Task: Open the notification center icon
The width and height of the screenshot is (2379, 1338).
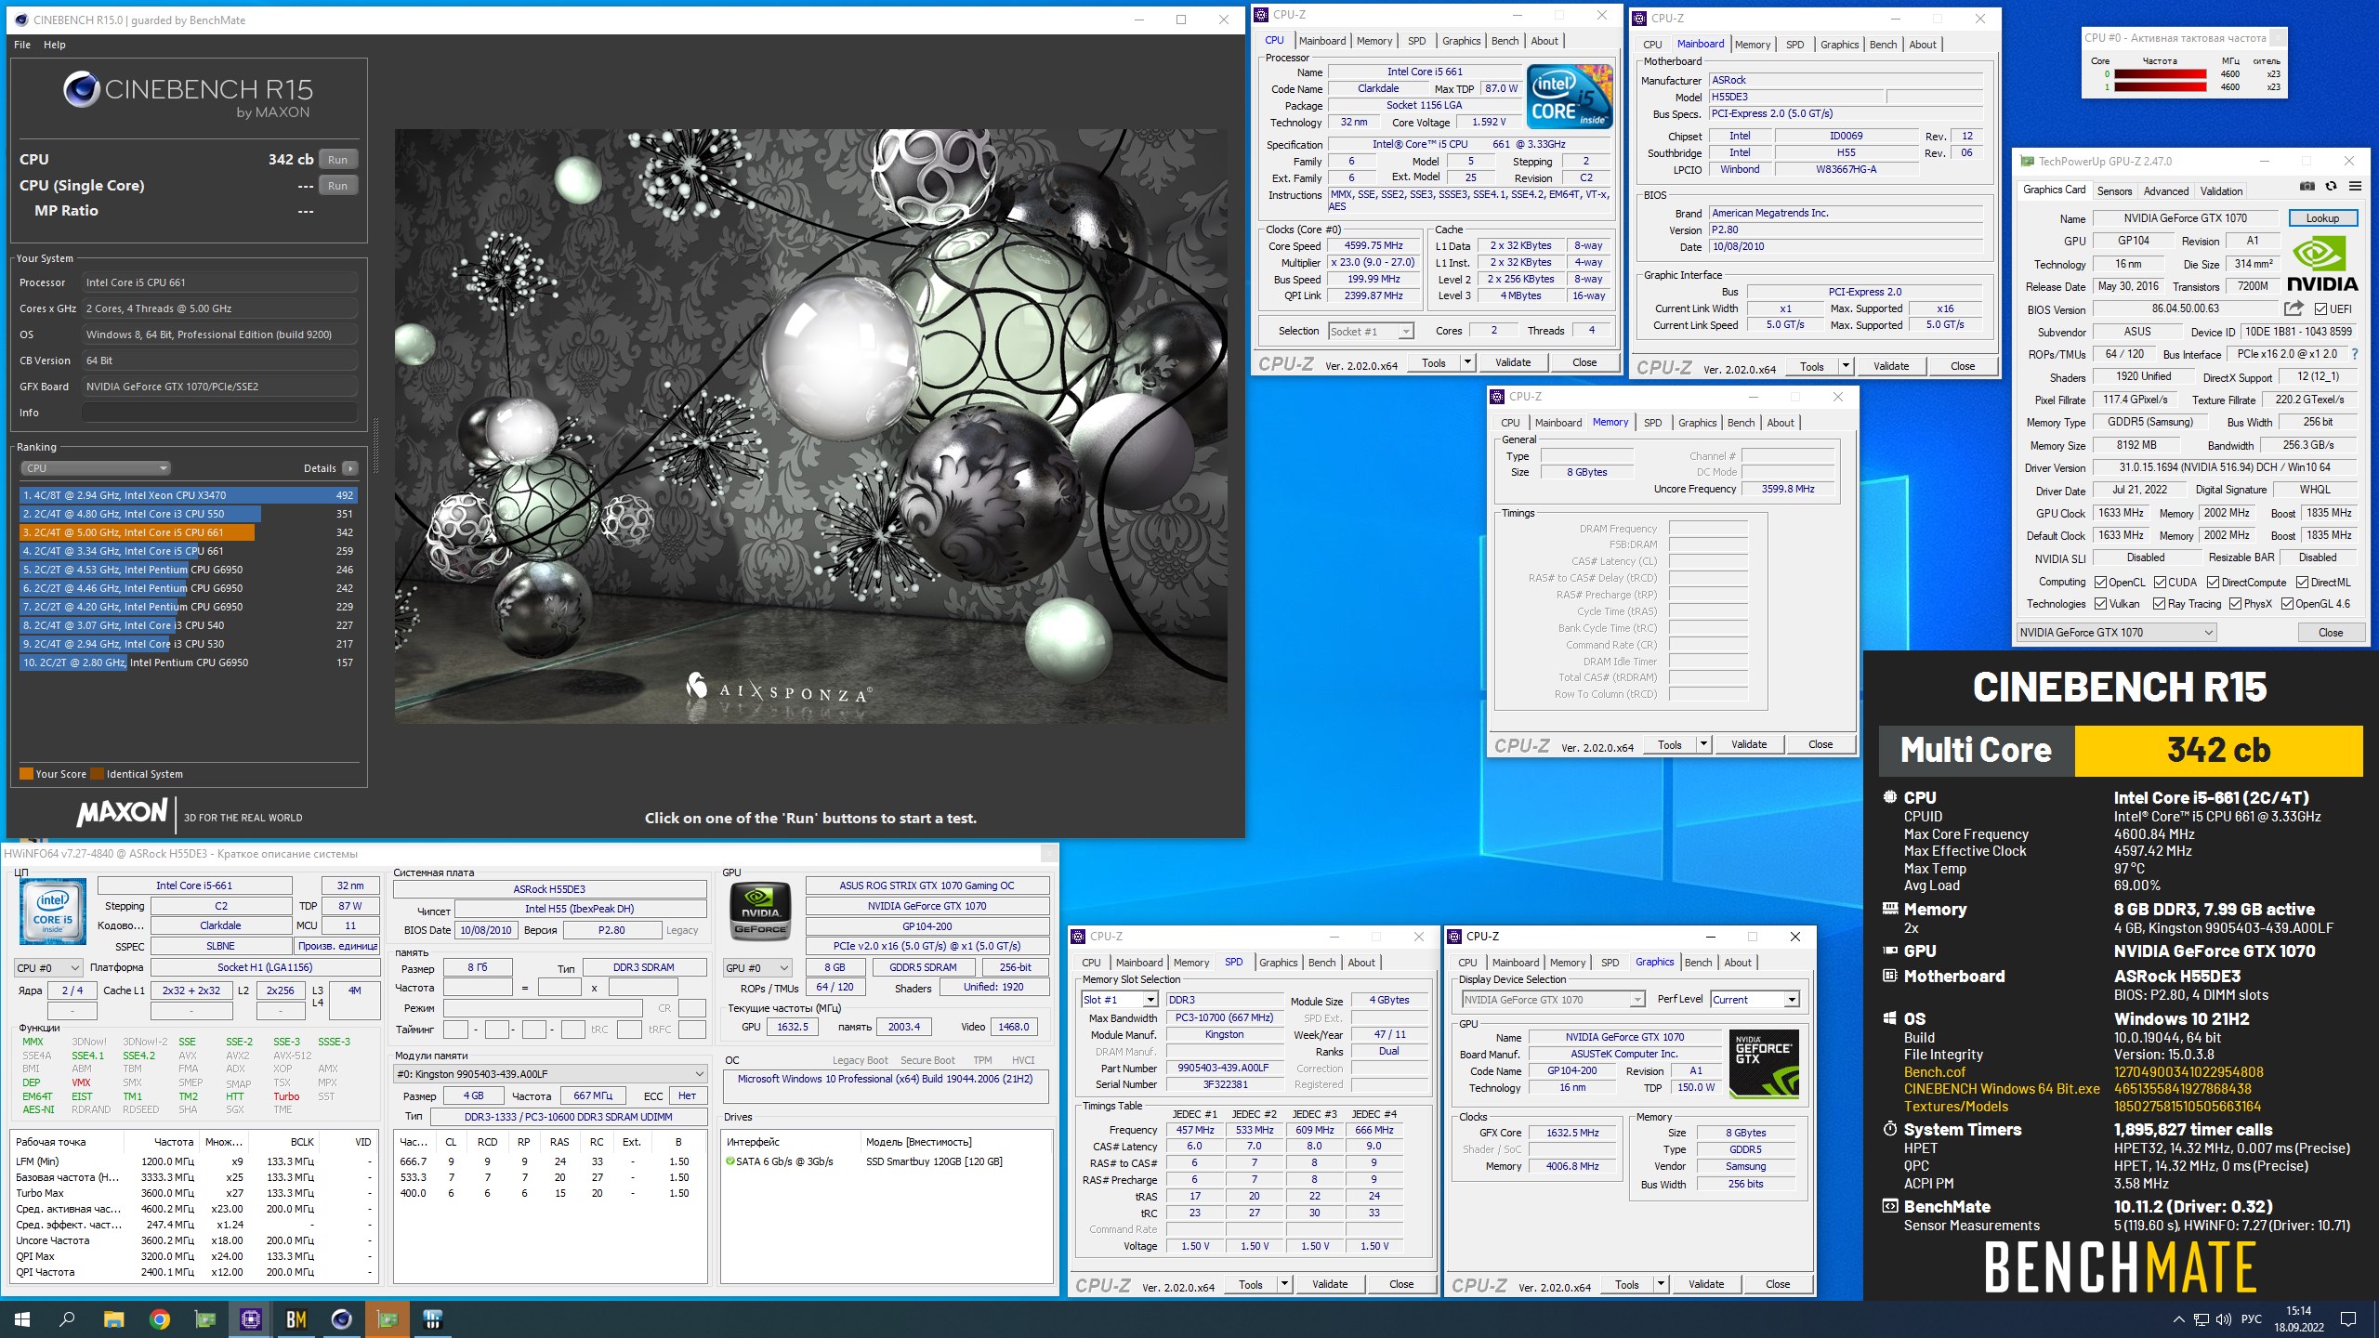Action: coord(2348,1319)
